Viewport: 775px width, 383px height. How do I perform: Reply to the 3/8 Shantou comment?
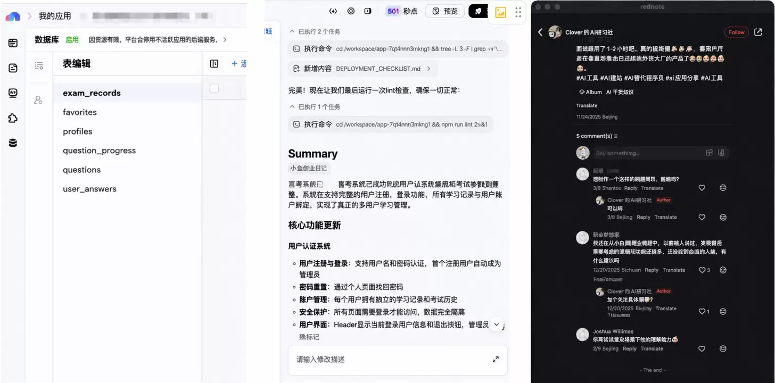click(x=631, y=188)
